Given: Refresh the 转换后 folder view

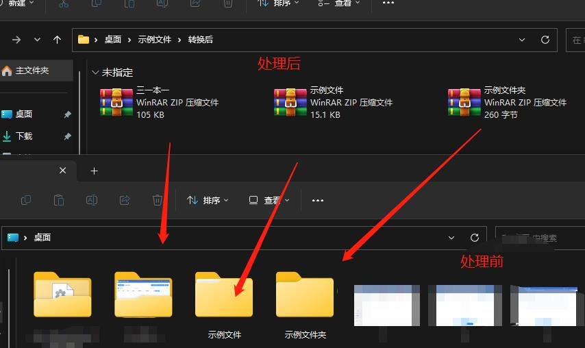Looking at the screenshot, I should [x=545, y=40].
